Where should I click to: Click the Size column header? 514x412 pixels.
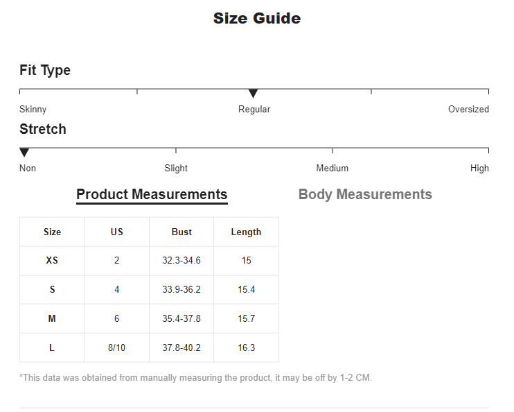click(x=52, y=232)
